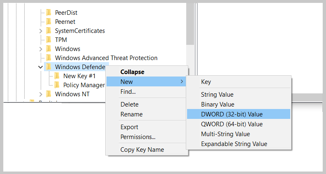The width and height of the screenshot is (326, 174).
Task: Click Delete in context menu
Action: pyautogui.click(x=146, y=104)
